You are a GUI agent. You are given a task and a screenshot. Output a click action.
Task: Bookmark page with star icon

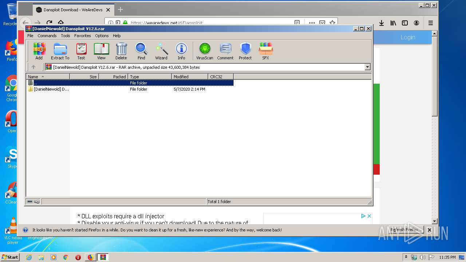click(x=332, y=23)
